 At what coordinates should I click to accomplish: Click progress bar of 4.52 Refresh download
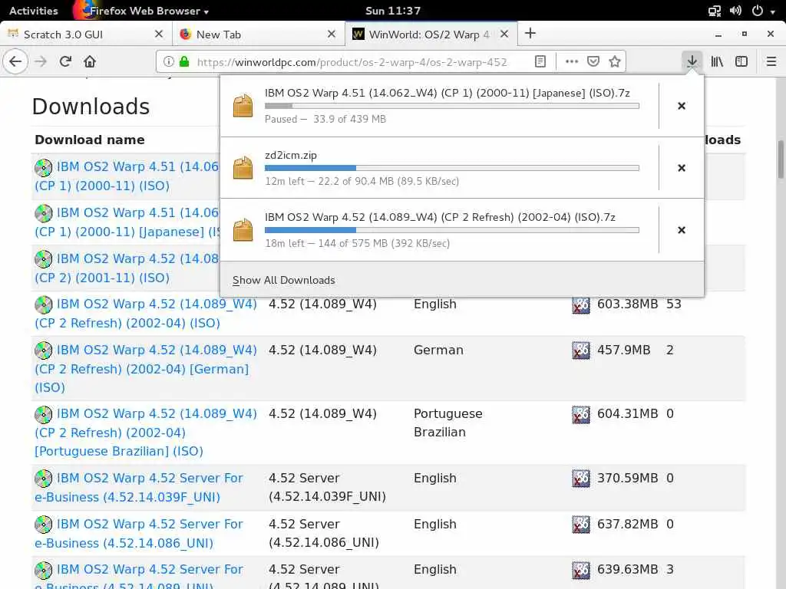point(451,230)
